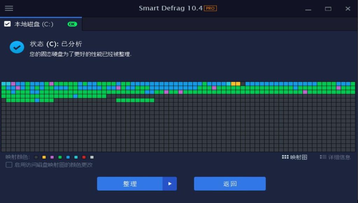Image resolution: width=358 pixels, height=203 pixels.
Task: Click the dark gray legend color swatch
Action: pyautogui.click(x=36, y=157)
